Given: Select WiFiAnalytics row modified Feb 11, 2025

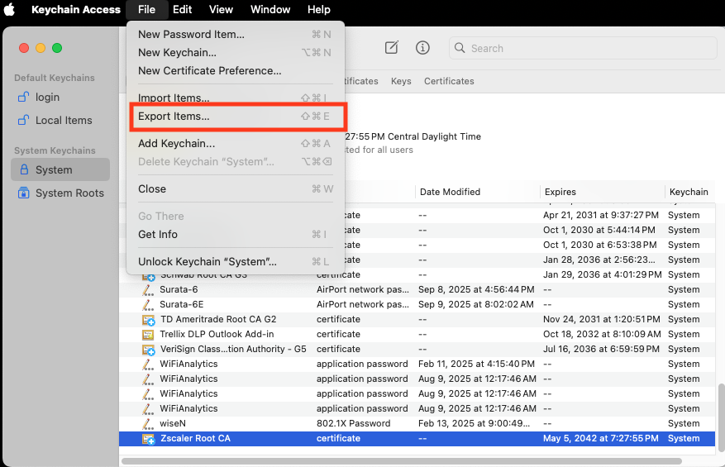Looking at the screenshot, I should click(x=417, y=364).
